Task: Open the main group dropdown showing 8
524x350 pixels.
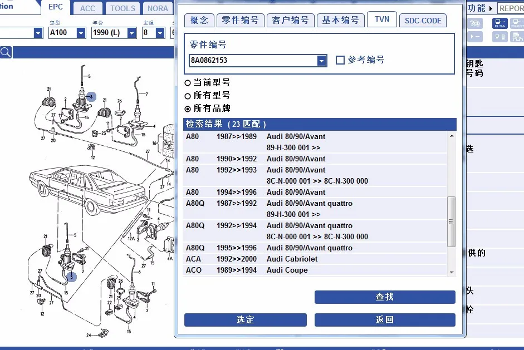Action: (160, 33)
